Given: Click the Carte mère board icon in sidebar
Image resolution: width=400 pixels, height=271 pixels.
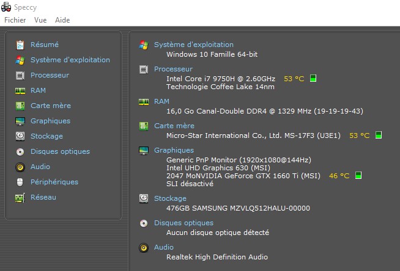Looking at the screenshot, I should (x=20, y=106).
